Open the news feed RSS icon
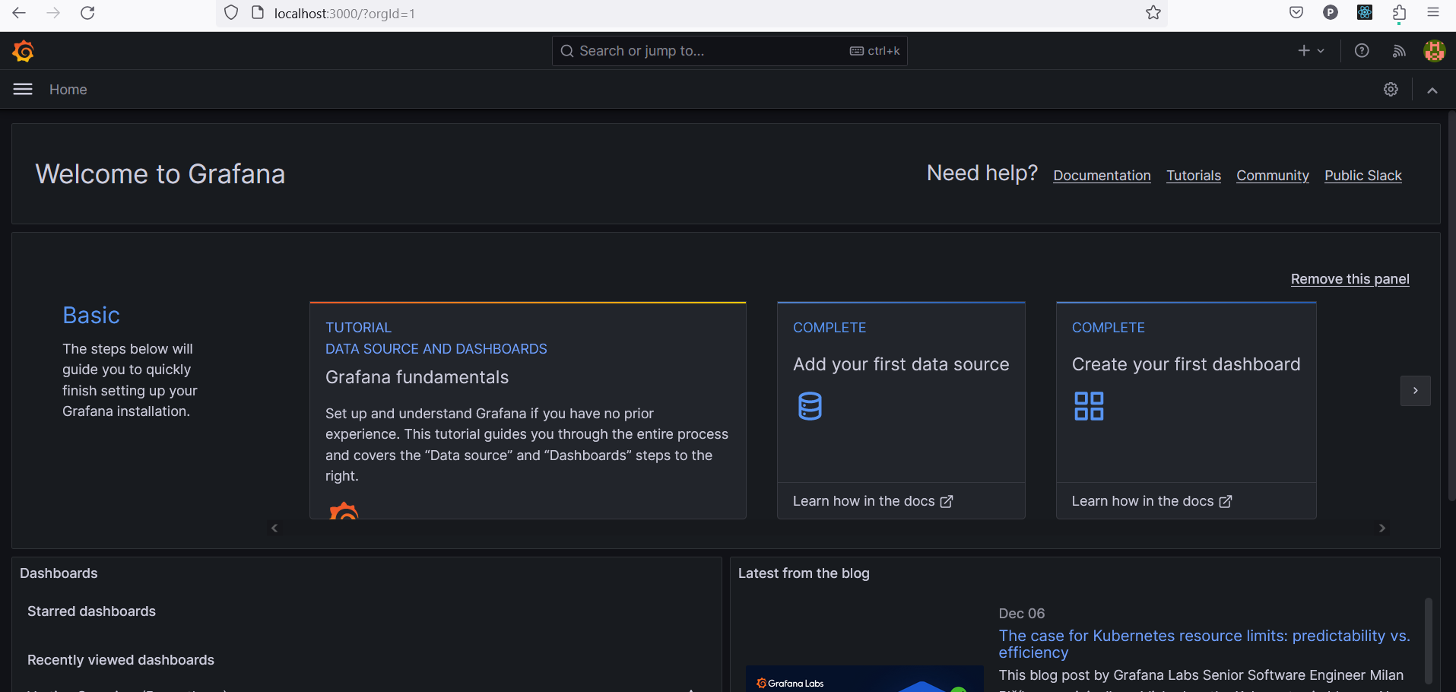1456x692 pixels. pos(1398,51)
